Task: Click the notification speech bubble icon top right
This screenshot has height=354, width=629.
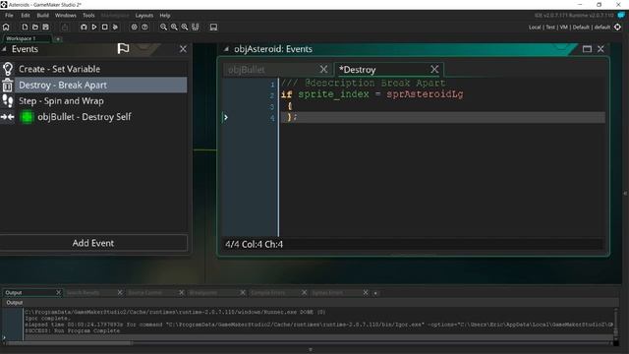Action: point(621,15)
